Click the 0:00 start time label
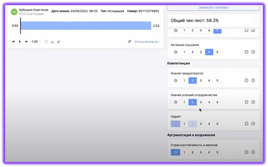The height and width of the screenshot is (167, 268). (15, 26)
